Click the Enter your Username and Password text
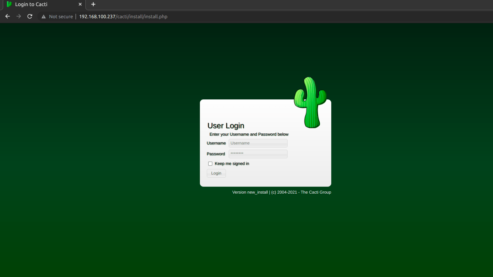 coord(249,134)
